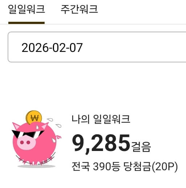Tap the 9,285 step count number
186x188 pixels.
[x=101, y=143]
